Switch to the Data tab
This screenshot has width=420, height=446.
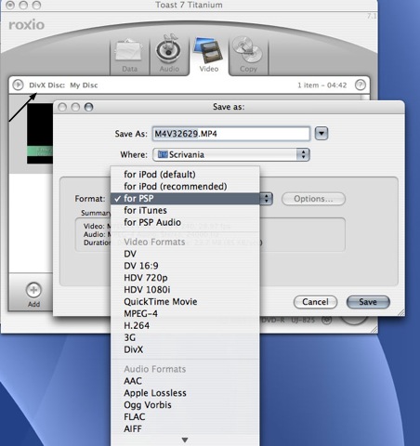click(x=129, y=56)
